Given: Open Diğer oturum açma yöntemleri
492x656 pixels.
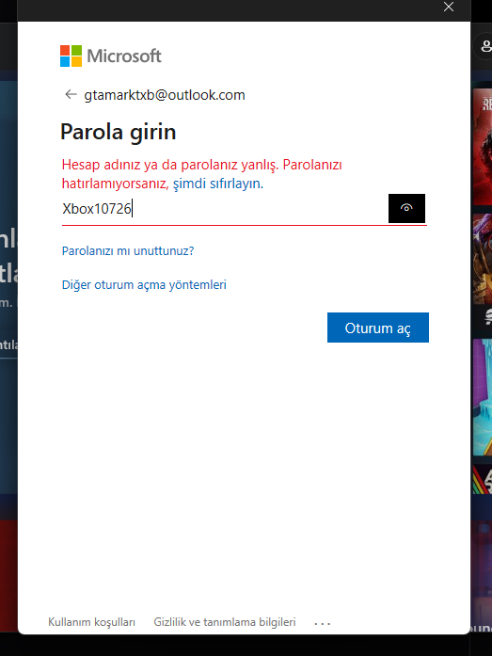Looking at the screenshot, I should pos(144,284).
